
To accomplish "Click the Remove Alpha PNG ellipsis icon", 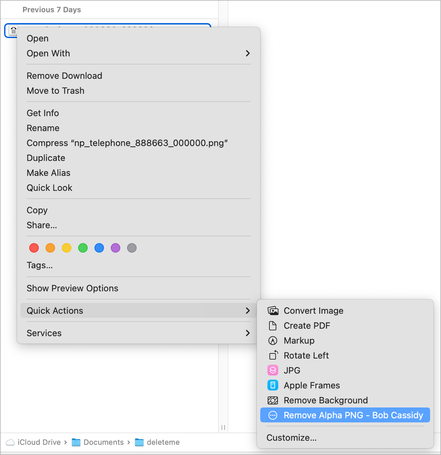I will pos(273,415).
